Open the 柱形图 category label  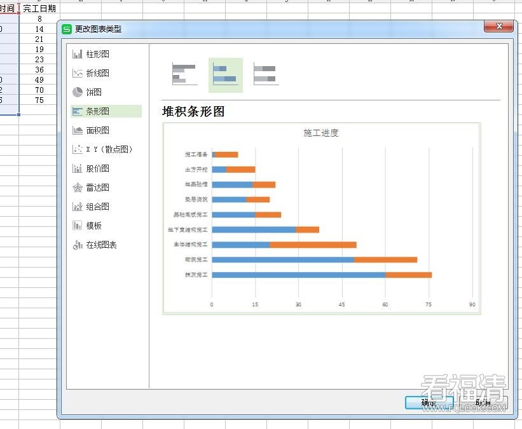point(97,54)
